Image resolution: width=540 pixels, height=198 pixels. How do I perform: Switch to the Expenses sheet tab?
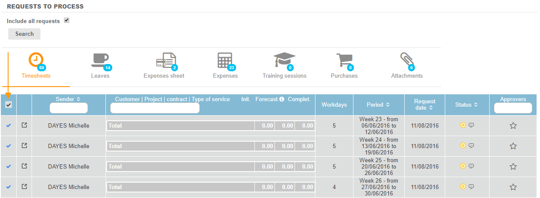(164, 66)
